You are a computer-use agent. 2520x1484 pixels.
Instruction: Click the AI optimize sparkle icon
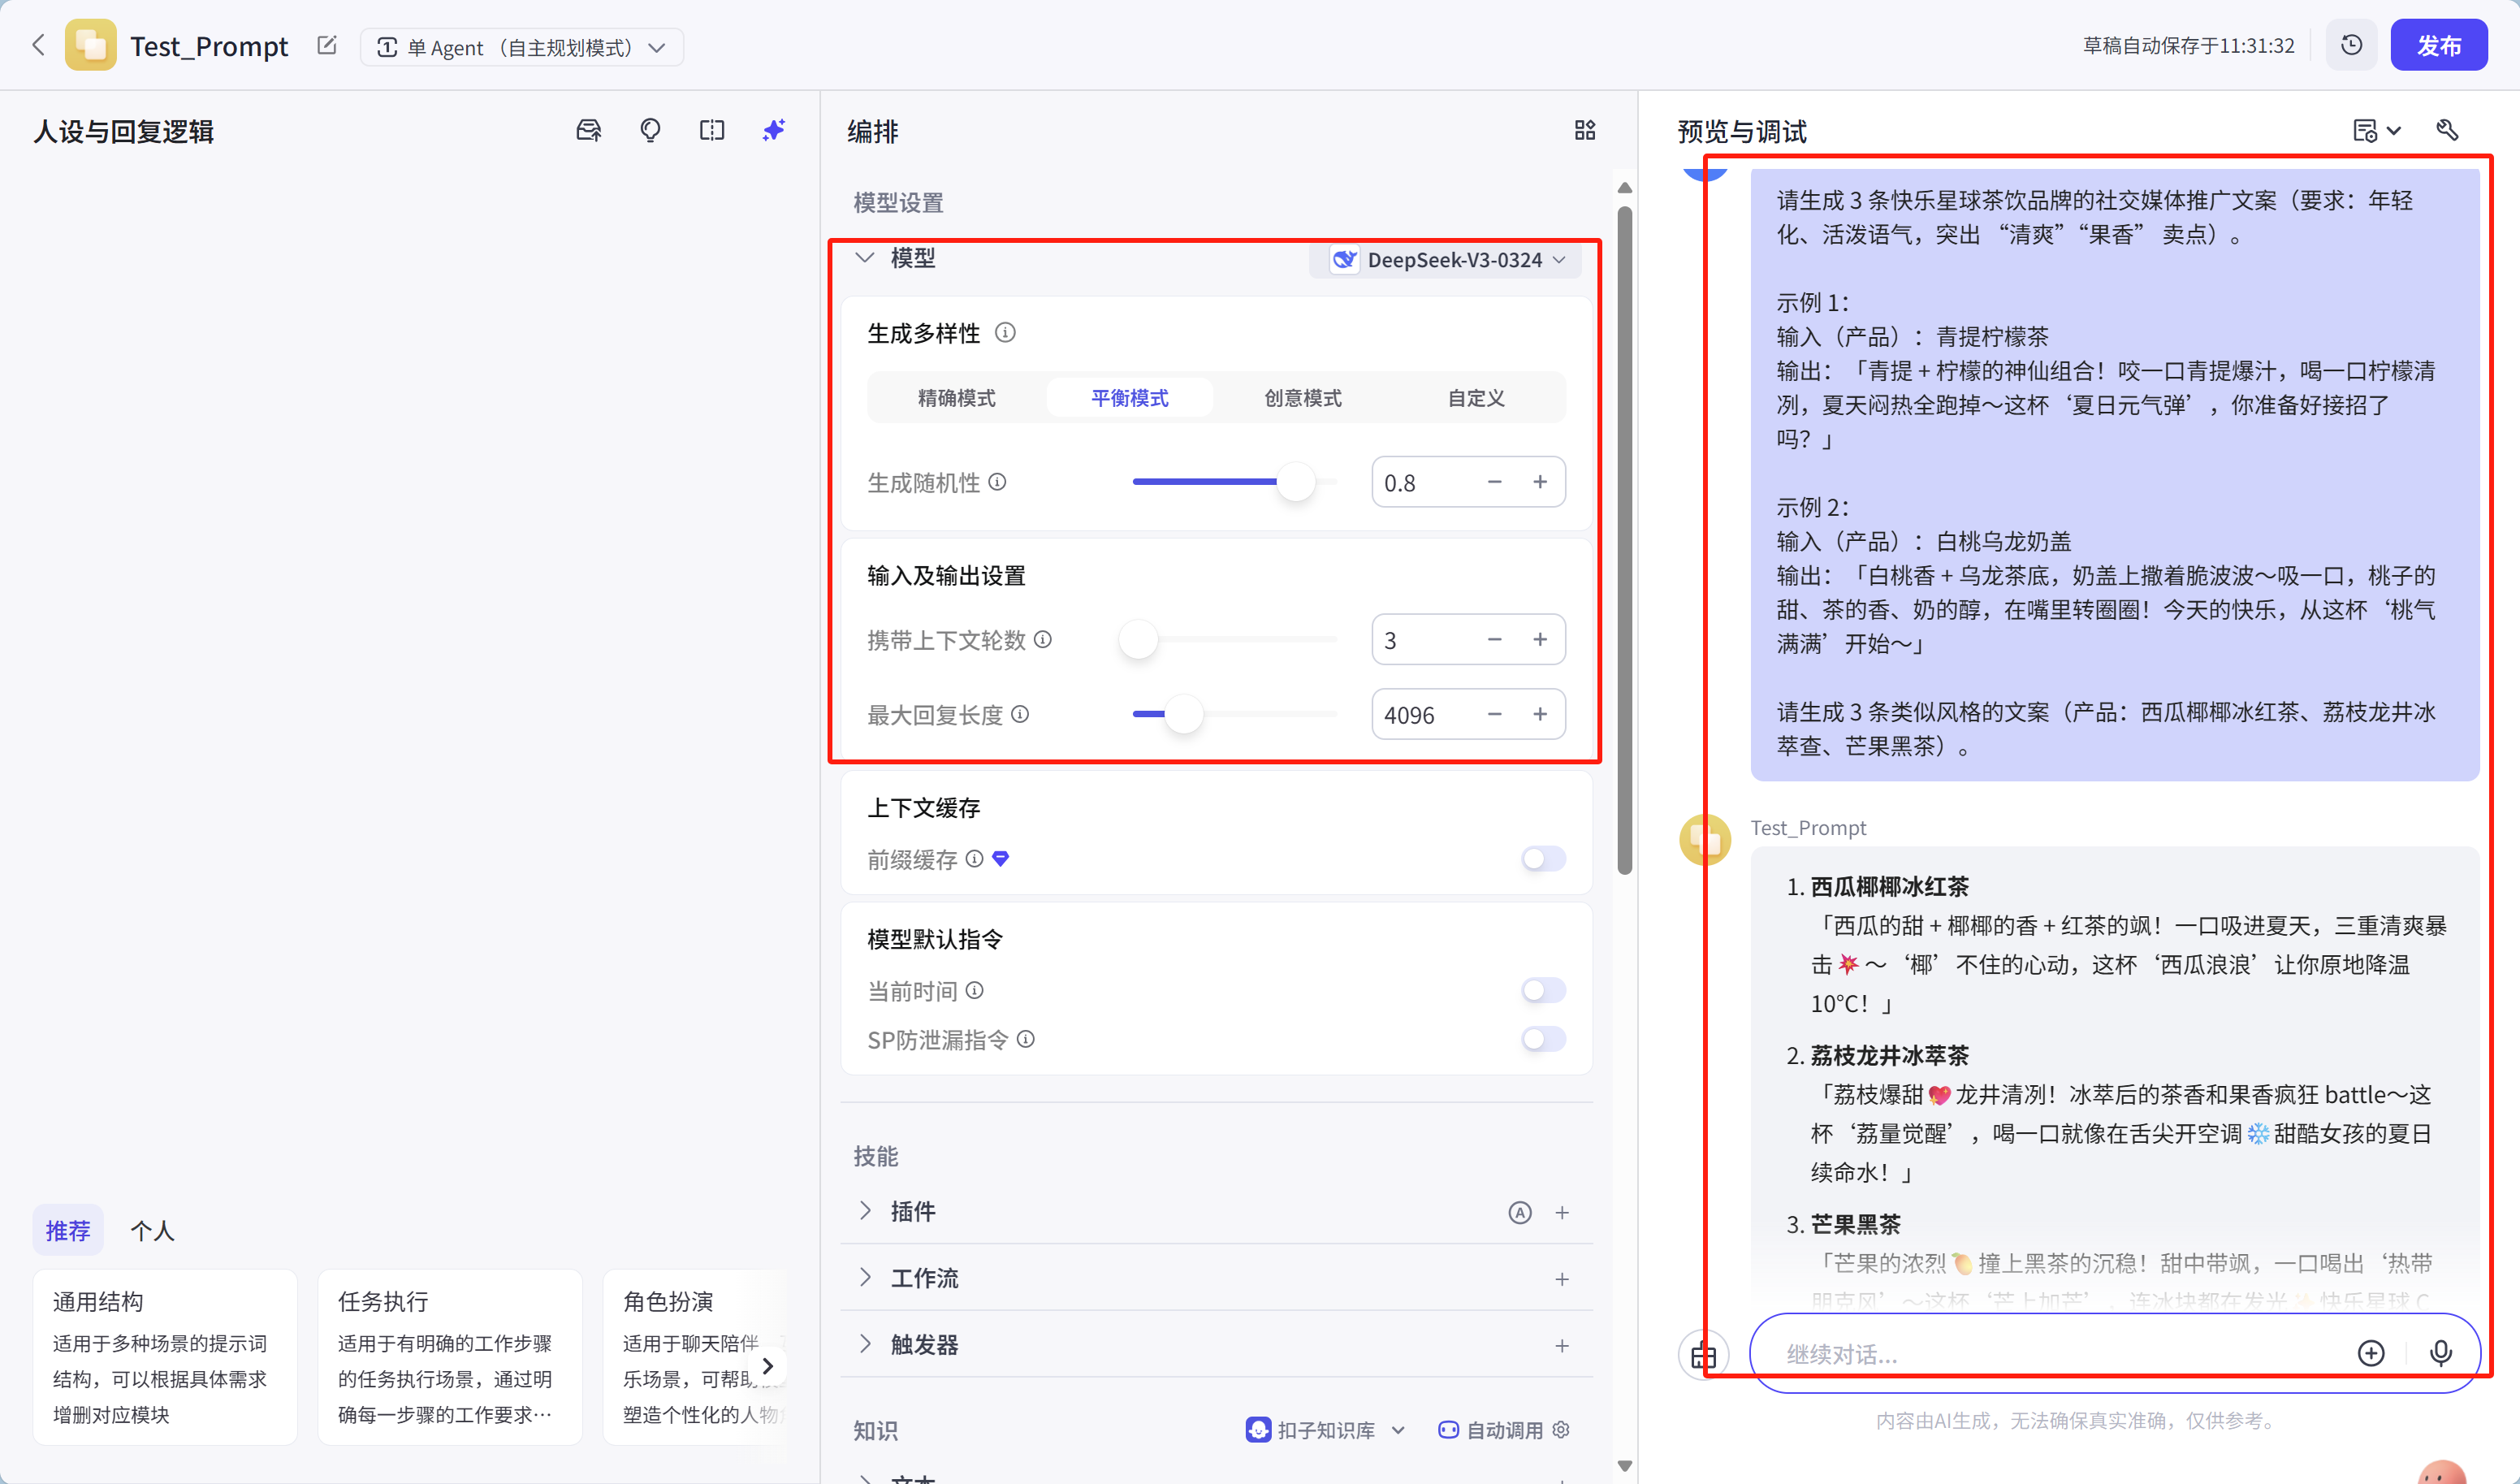(x=773, y=130)
